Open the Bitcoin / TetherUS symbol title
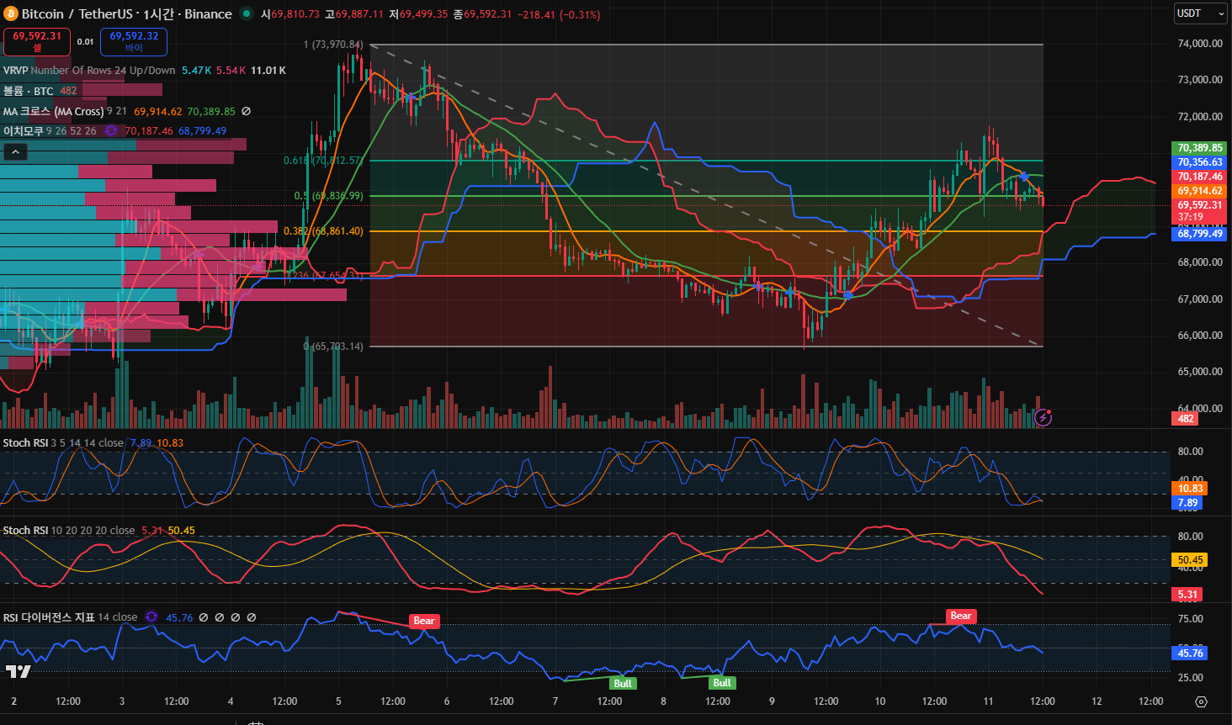 (x=126, y=14)
